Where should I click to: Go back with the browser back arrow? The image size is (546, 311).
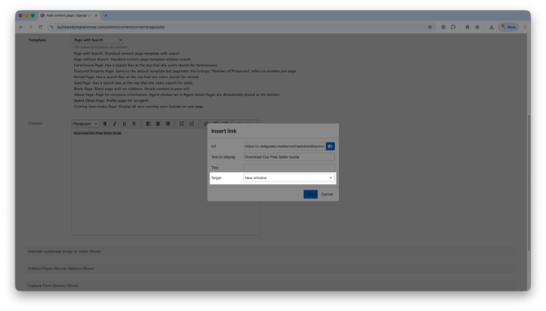[21, 27]
